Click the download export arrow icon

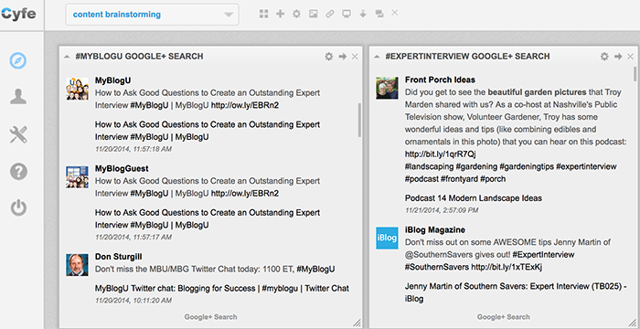click(363, 14)
